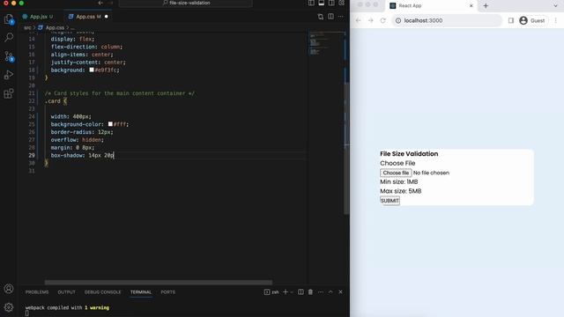Image resolution: width=564 pixels, height=317 pixels.
Task: Open changes compare icon in editor toolbar
Action: [x=321, y=17]
